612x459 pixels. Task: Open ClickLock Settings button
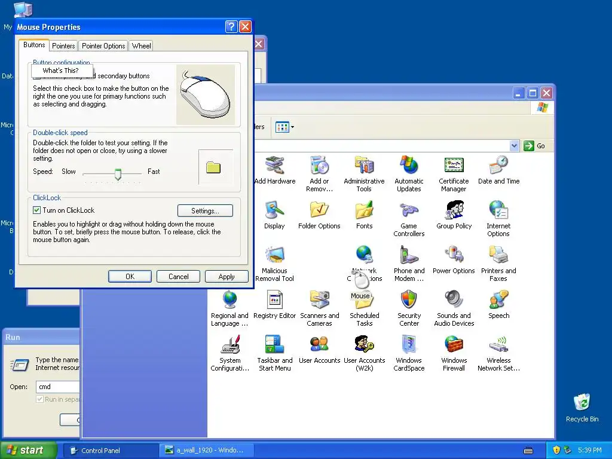(206, 211)
